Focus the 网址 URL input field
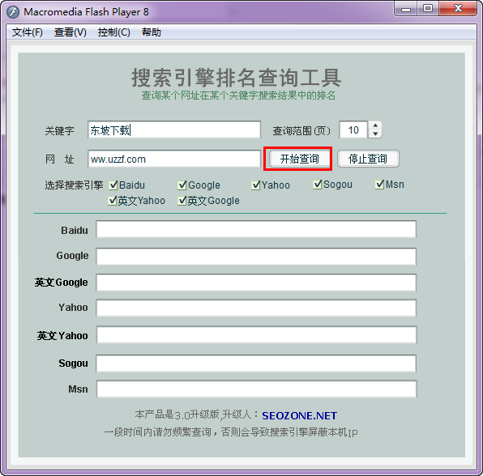The height and width of the screenshot is (476, 483). 174,159
